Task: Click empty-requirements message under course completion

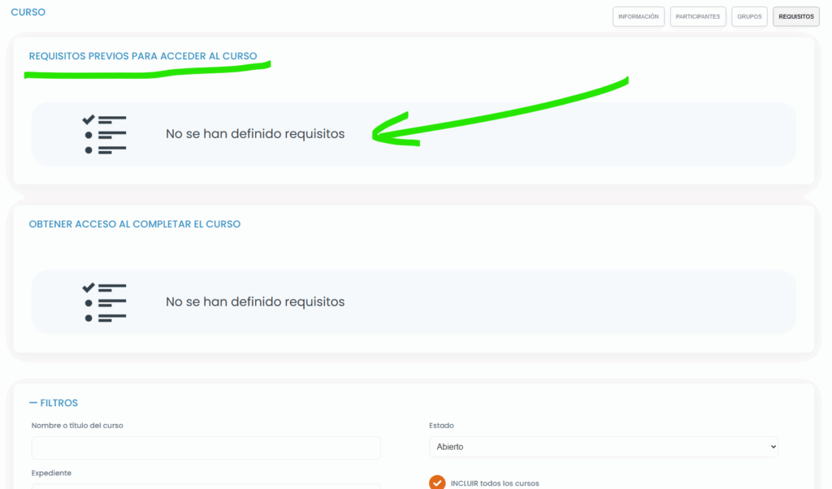Action: [255, 302]
